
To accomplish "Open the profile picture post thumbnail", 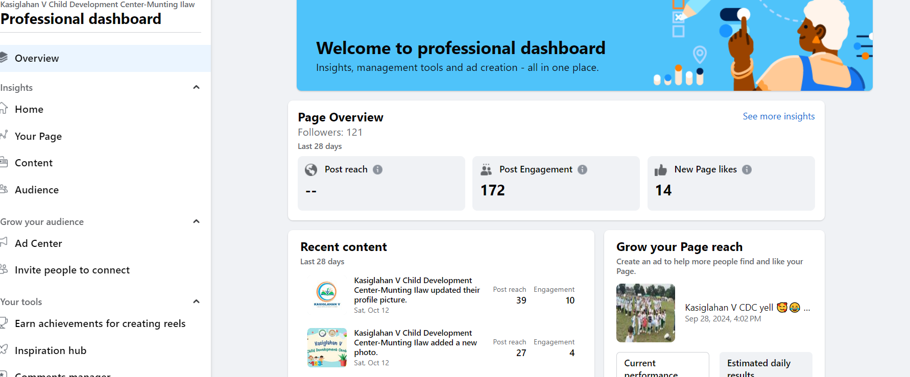I will [327, 295].
